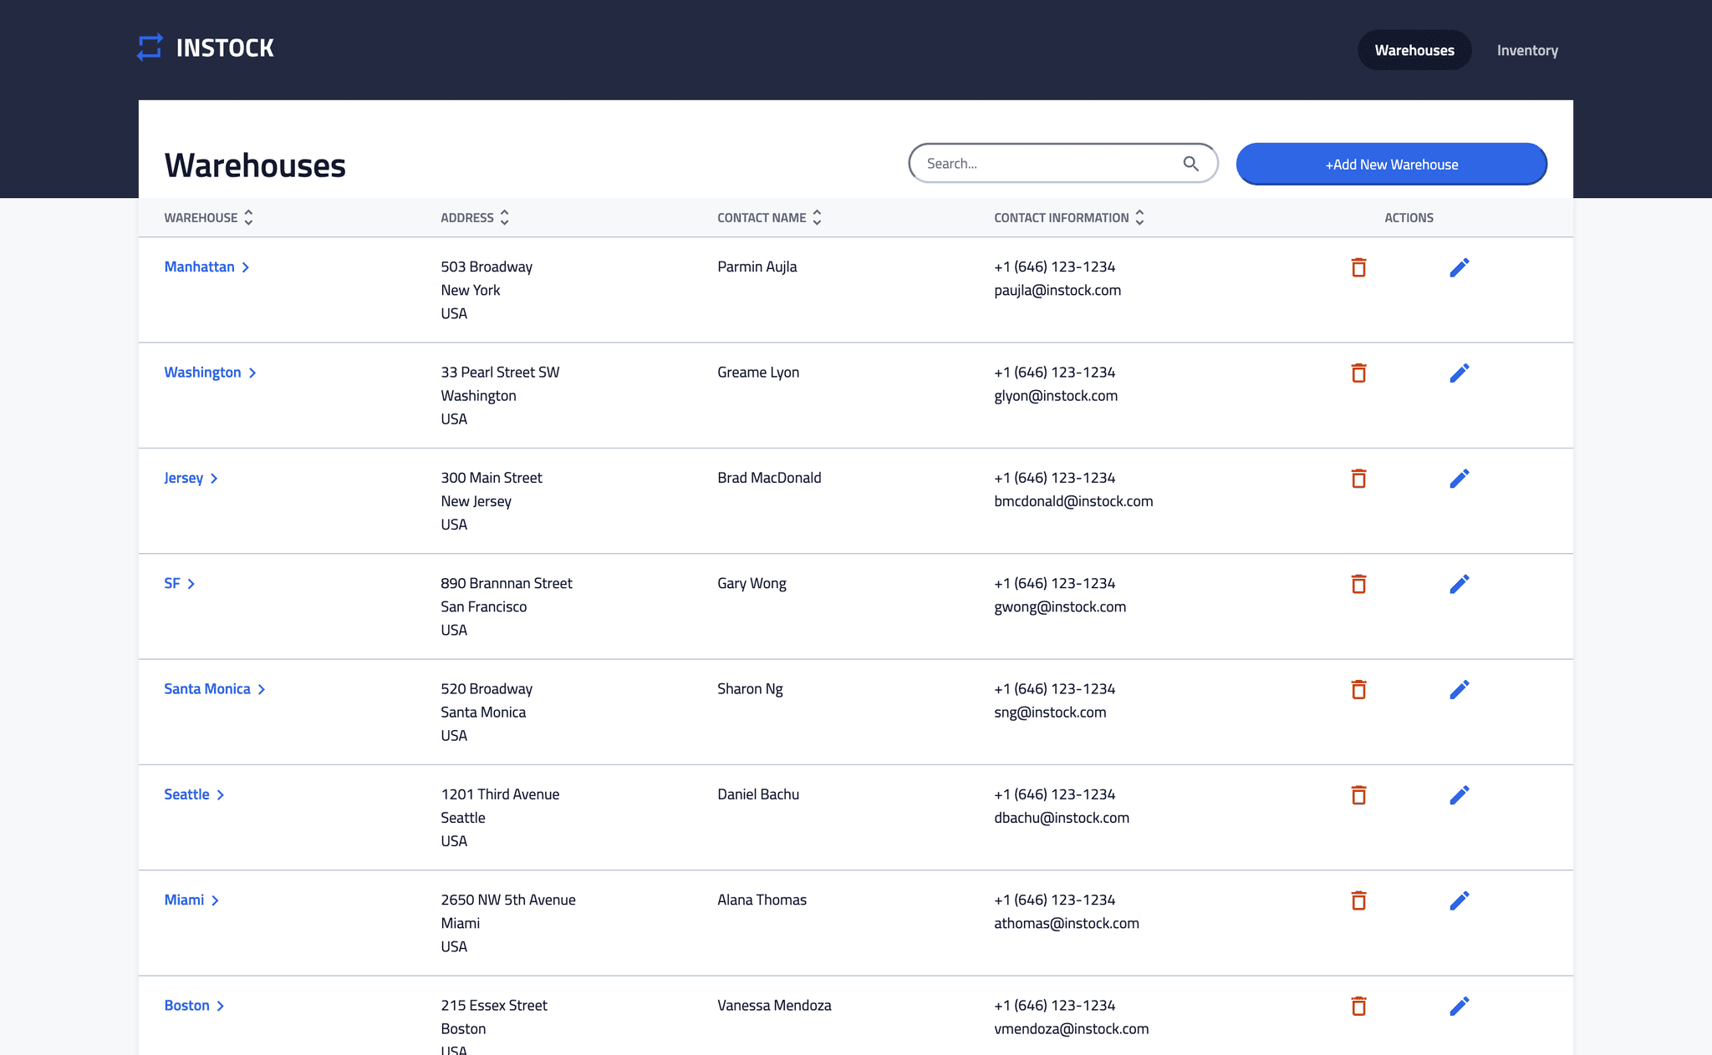This screenshot has height=1055, width=1712.
Task: Delete the Boston warehouse
Action: click(x=1358, y=1006)
